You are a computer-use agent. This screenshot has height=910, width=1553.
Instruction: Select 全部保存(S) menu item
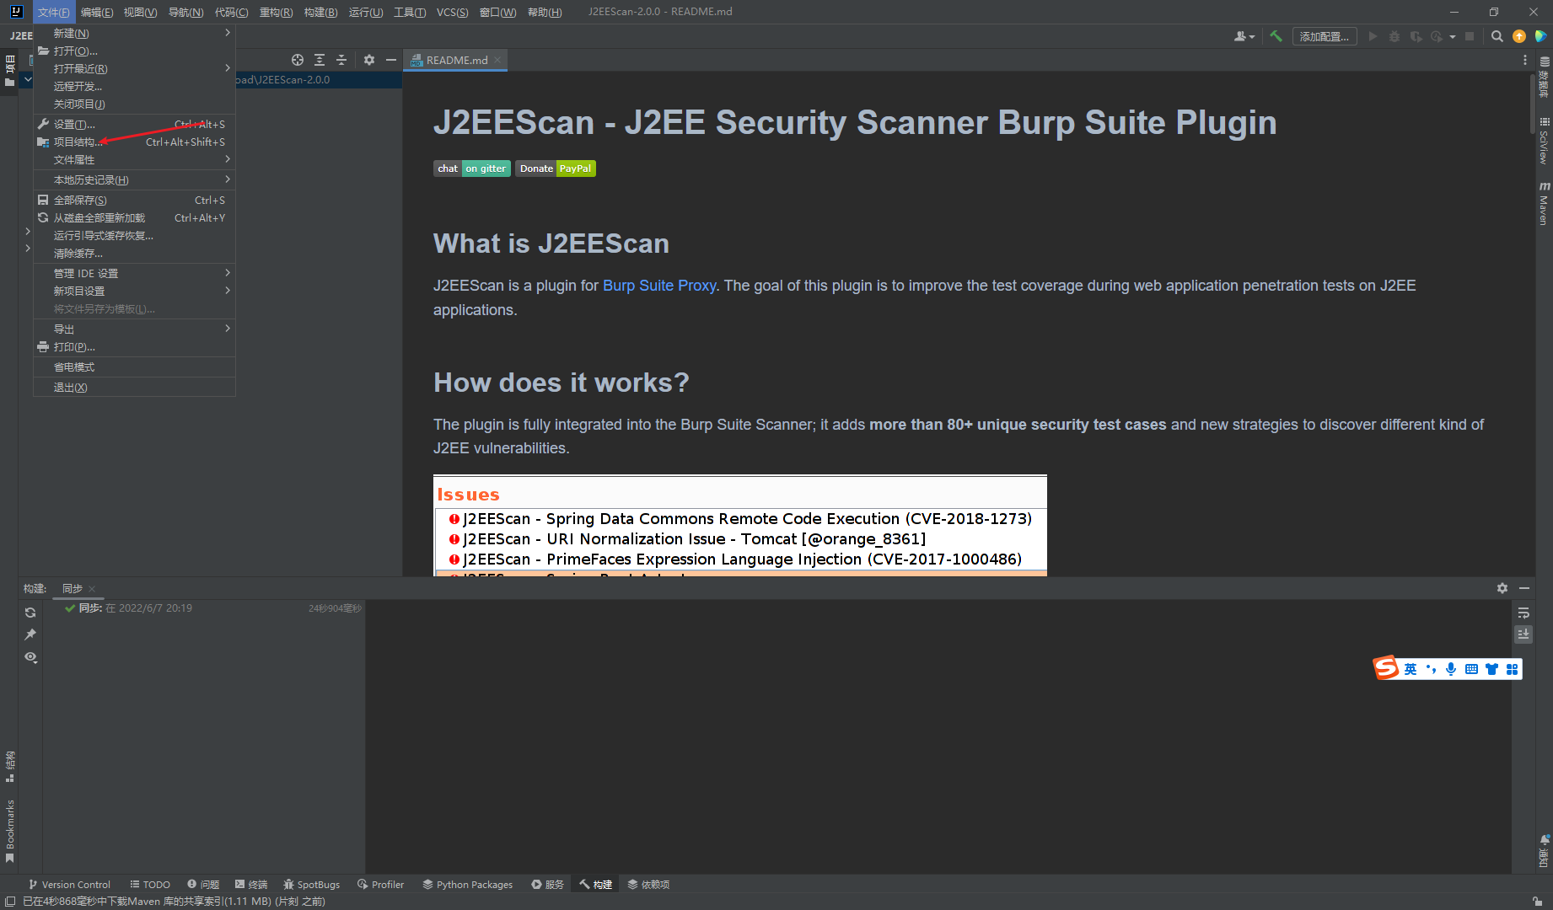coord(134,200)
